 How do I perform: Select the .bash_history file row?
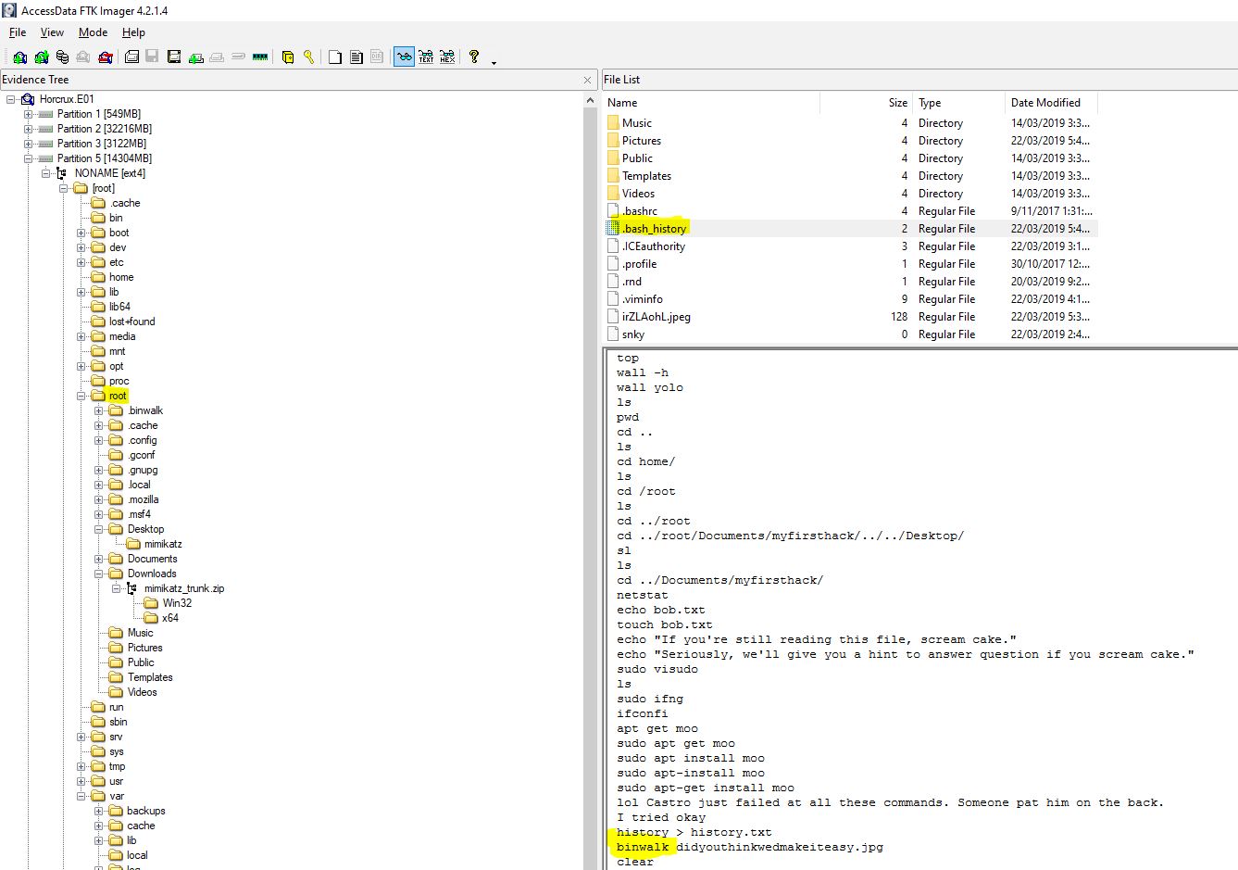click(x=851, y=228)
